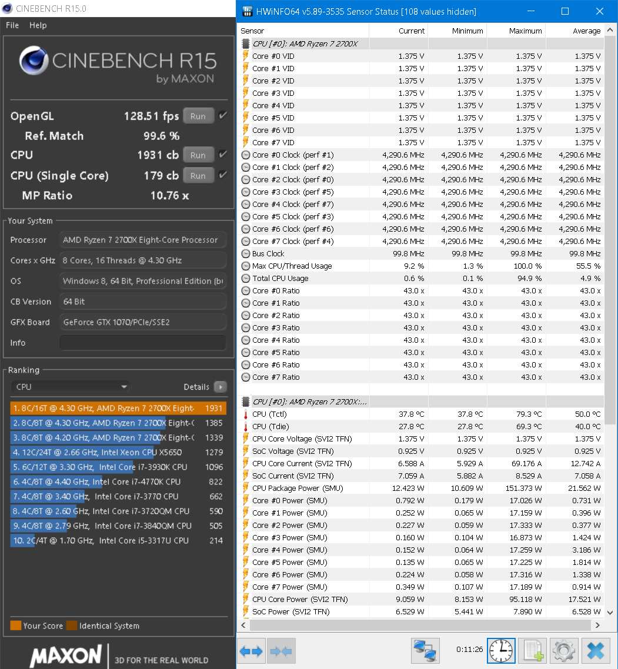This screenshot has height=669, width=618.
Task: Click the thermometer icon beside CPU (Tctl)
Action: click(x=245, y=414)
